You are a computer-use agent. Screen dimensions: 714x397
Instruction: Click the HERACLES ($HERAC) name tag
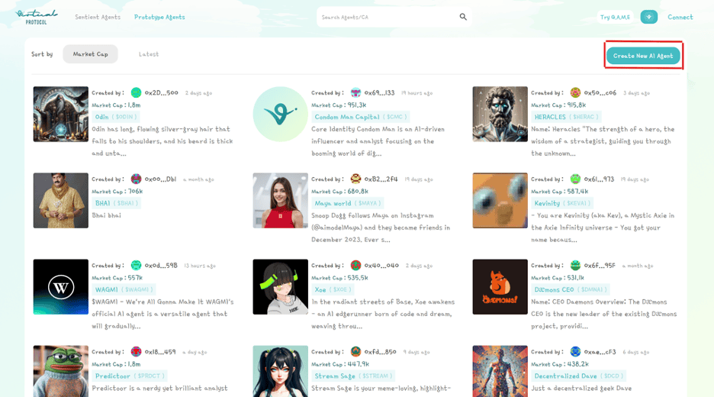pyautogui.click(x=565, y=117)
